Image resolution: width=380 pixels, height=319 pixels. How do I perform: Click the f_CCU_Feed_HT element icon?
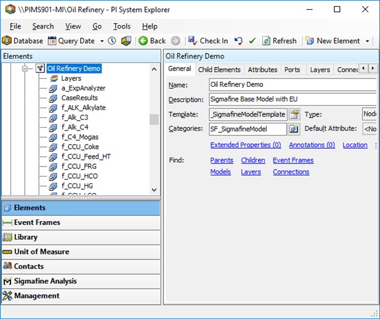[x=53, y=157]
